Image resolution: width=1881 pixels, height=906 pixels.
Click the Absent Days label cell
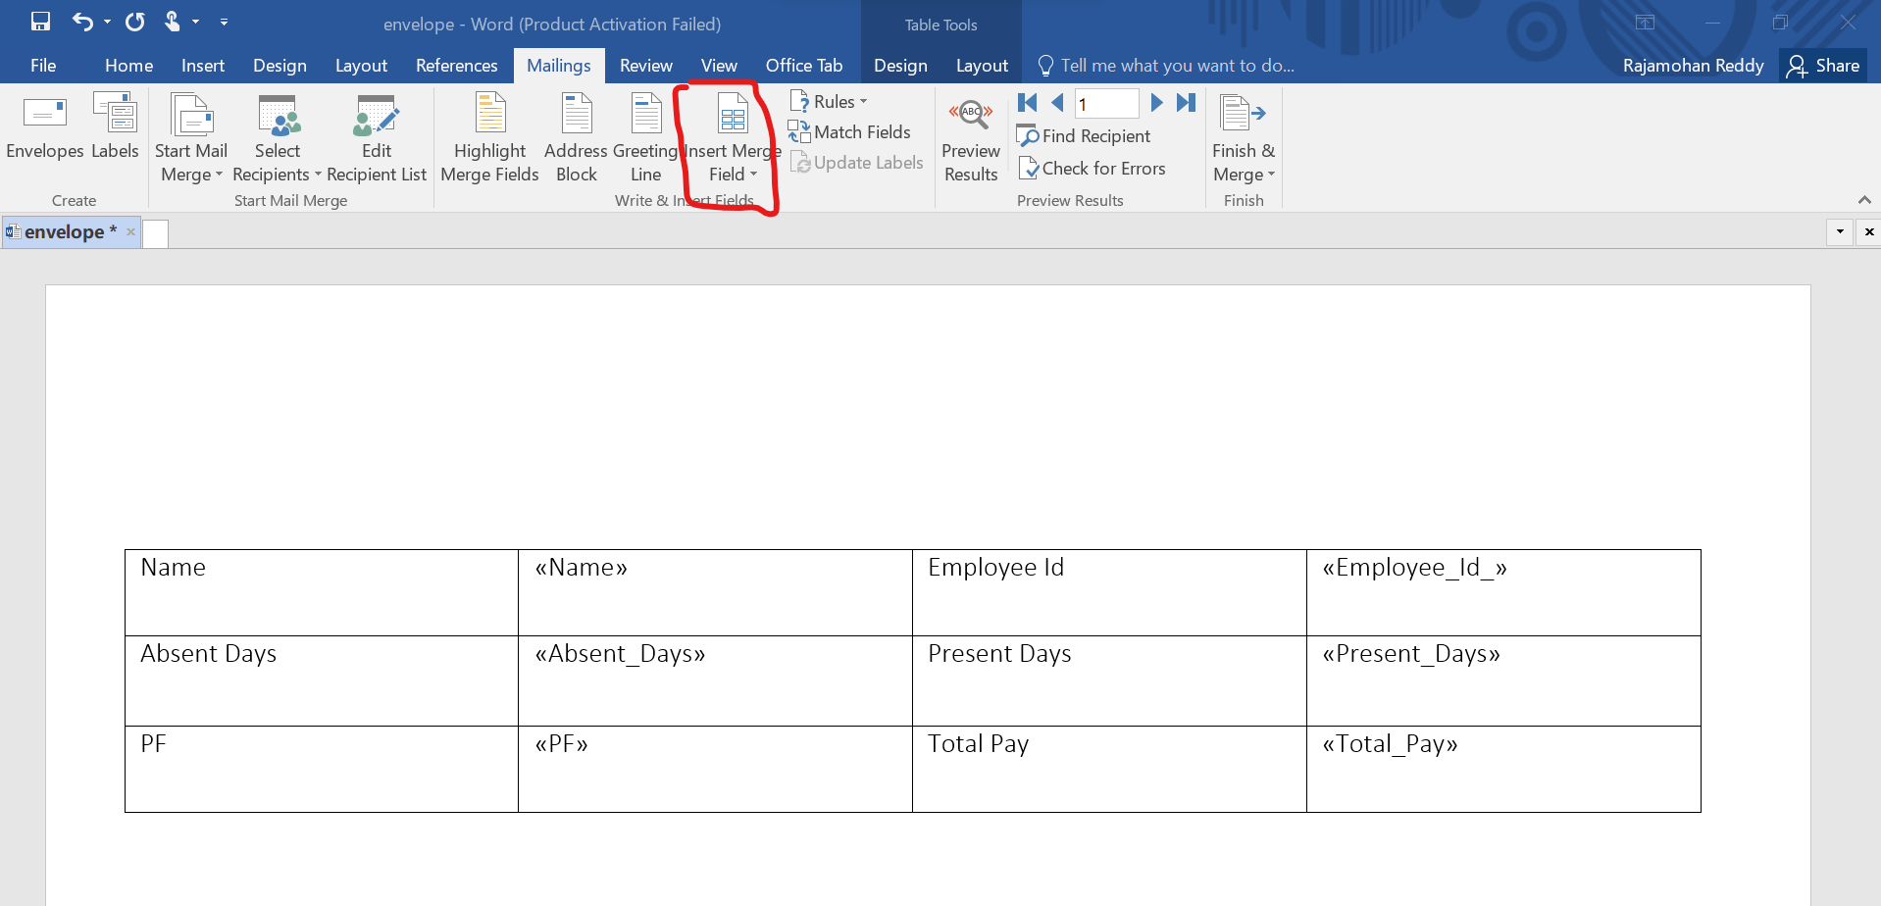322,680
